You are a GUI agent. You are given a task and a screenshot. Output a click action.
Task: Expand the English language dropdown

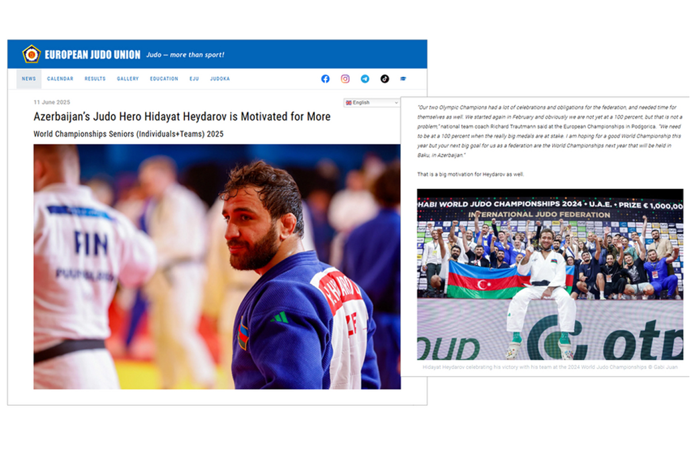tap(372, 103)
